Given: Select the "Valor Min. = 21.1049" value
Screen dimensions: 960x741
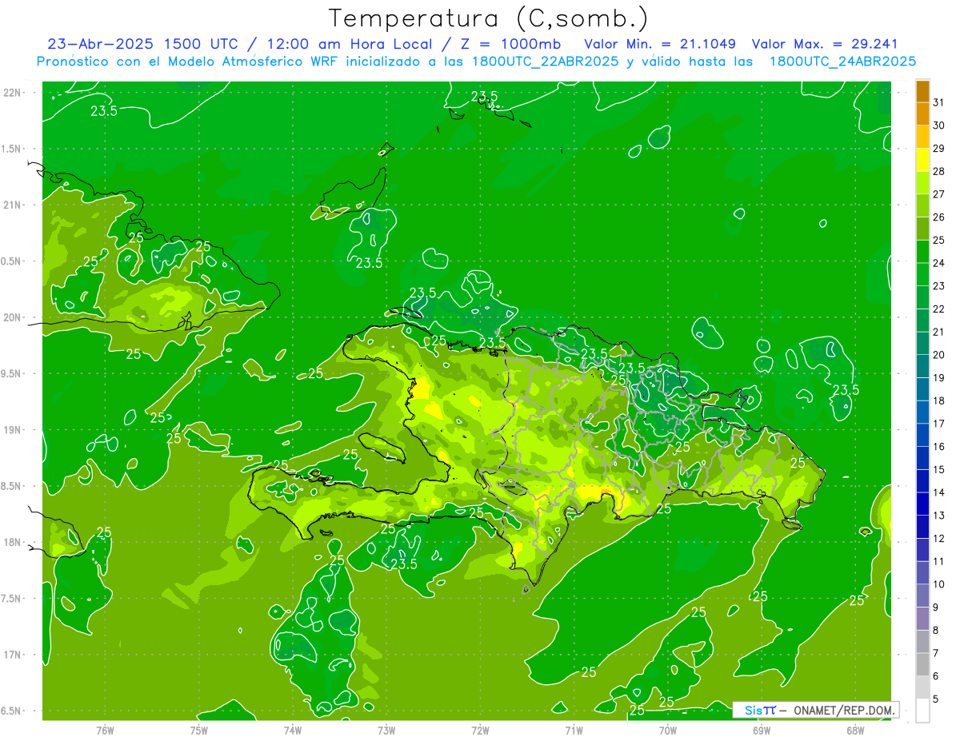Looking at the screenshot, I should pos(660,44).
